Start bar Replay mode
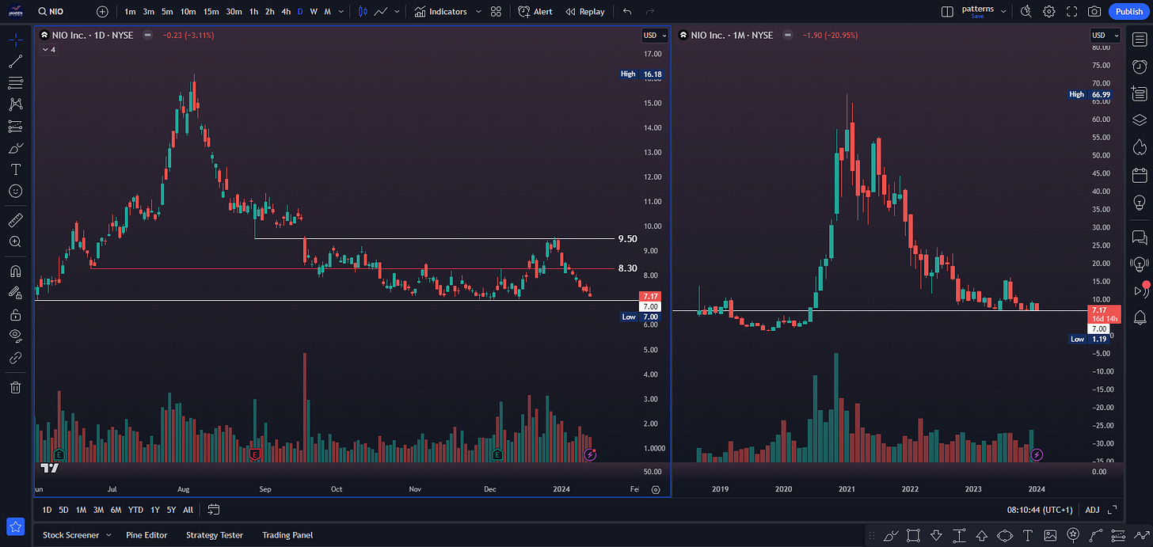 585,11
